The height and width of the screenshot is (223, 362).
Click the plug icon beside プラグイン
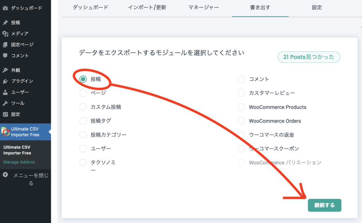5,81
